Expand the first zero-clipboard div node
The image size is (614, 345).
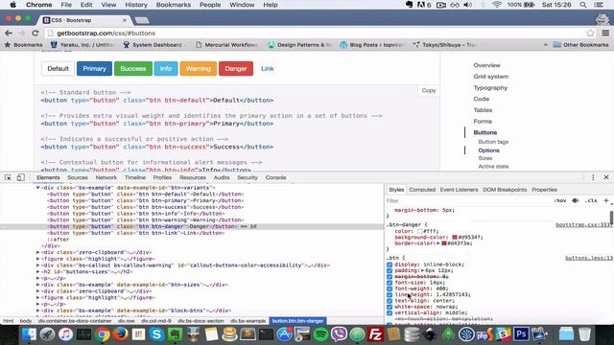(38, 252)
